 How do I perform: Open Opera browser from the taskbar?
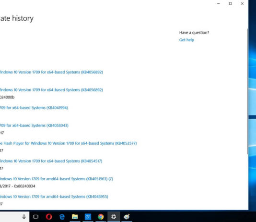[x=49, y=217]
